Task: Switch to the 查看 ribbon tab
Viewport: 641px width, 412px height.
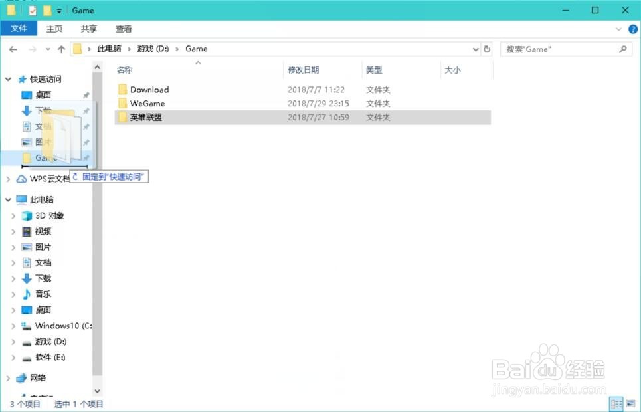Action: coord(124,29)
